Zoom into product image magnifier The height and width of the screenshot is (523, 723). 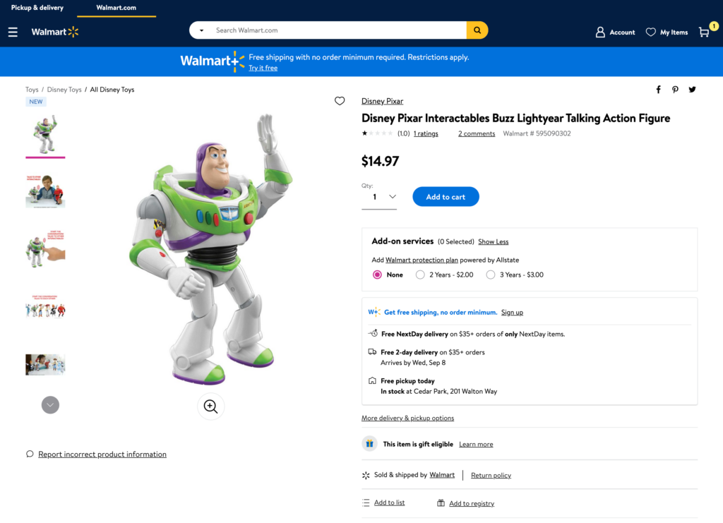210,406
